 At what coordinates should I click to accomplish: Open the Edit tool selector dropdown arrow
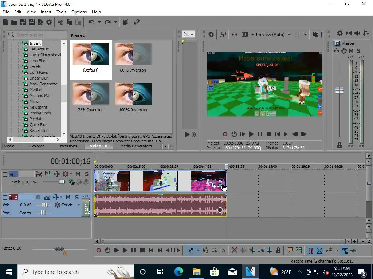(198, 251)
